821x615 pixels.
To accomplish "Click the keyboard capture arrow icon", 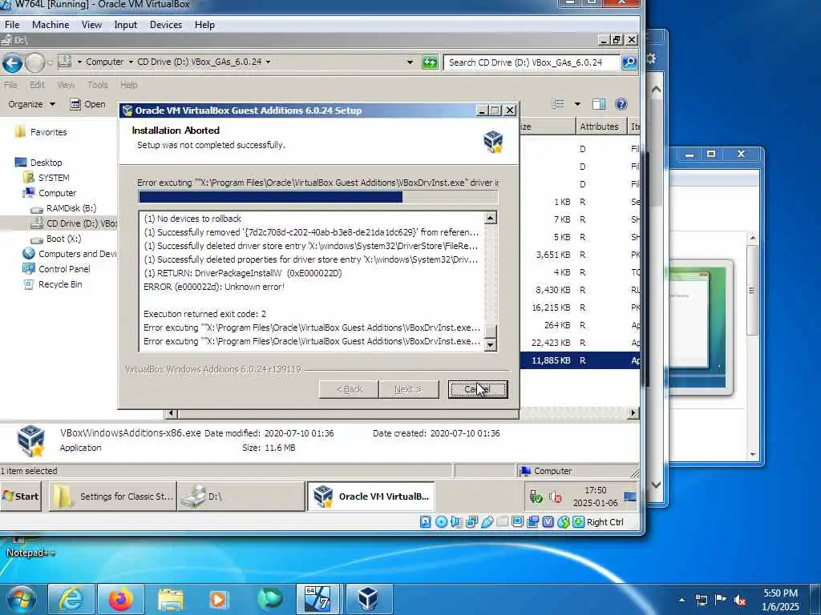I will [578, 522].
